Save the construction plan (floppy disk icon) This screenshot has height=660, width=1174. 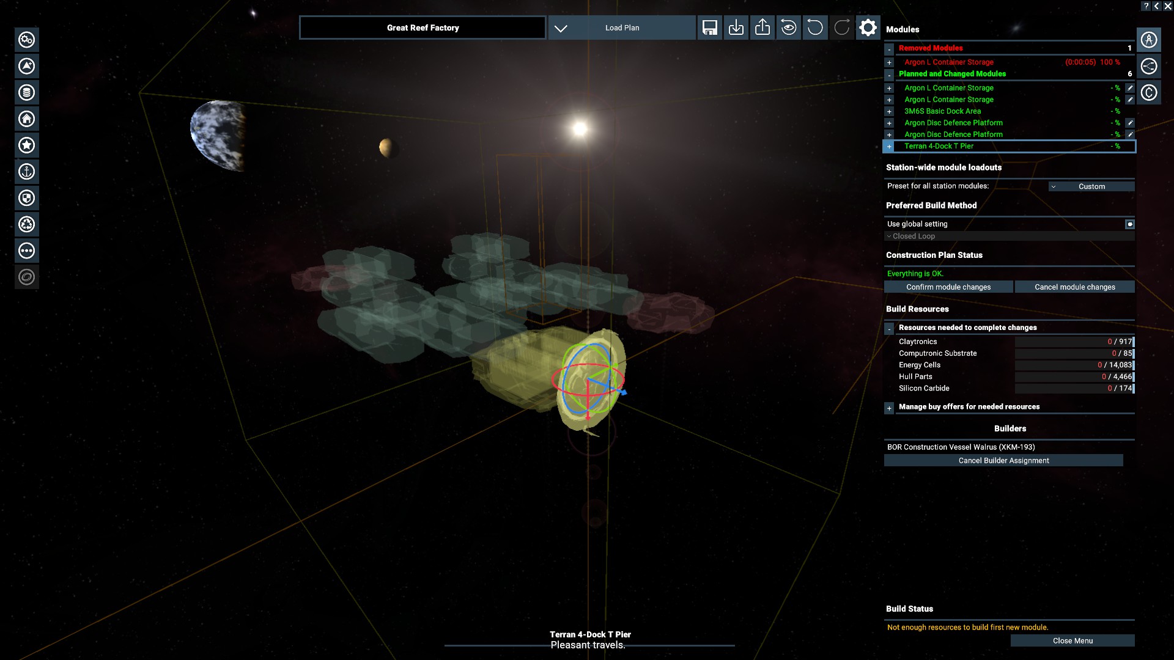point(709,28)
